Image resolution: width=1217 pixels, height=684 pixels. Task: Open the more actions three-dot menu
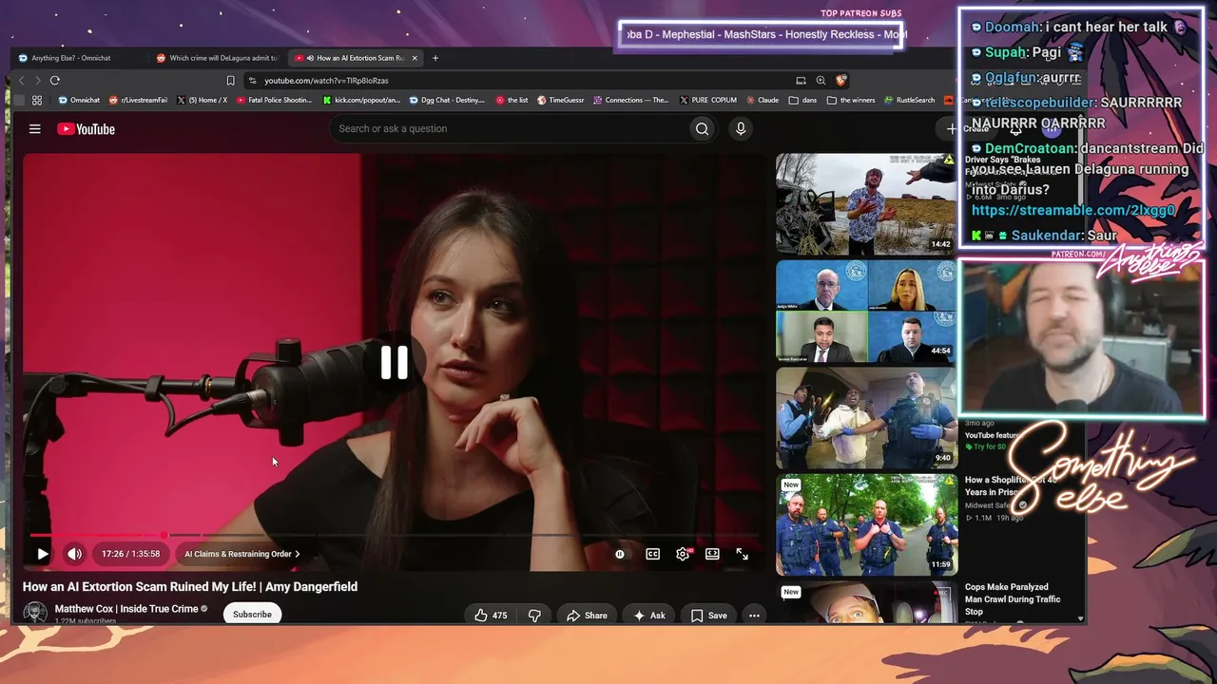[x=754, y=616]
